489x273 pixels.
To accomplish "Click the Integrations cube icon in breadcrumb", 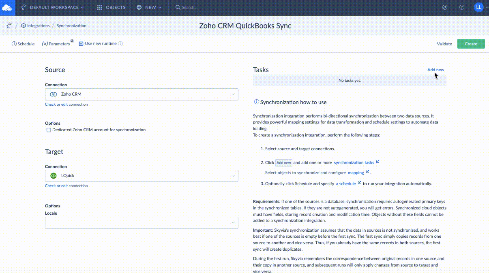I will click(24, 26).
